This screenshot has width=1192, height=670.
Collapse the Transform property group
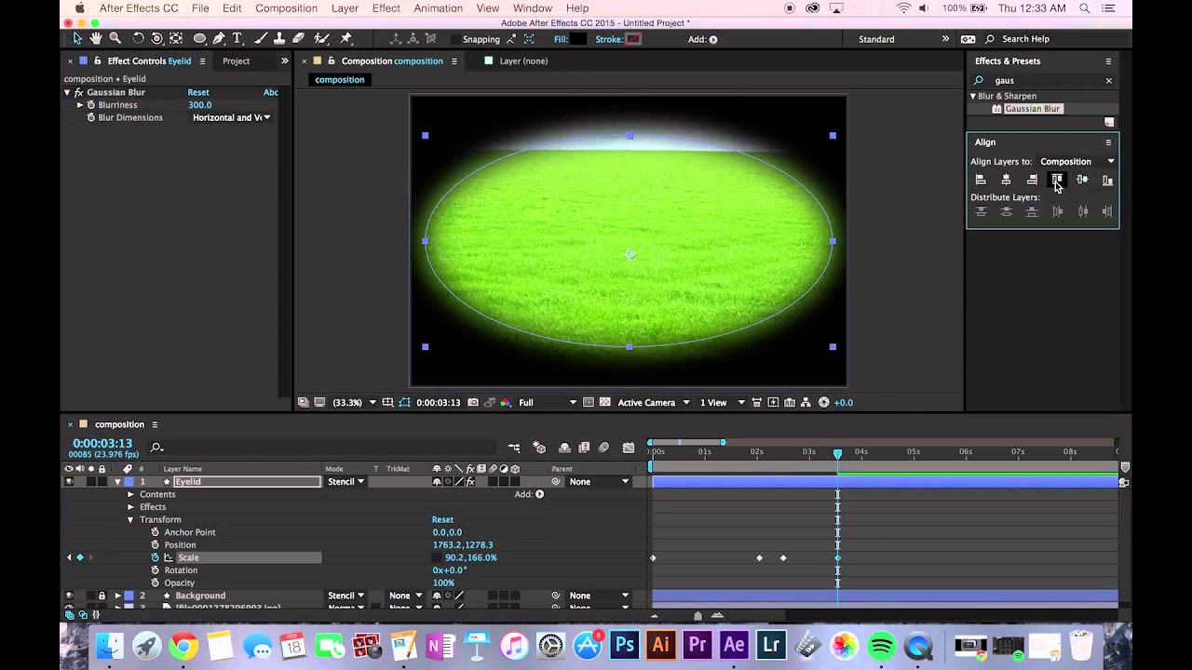(x=130, y=519)
